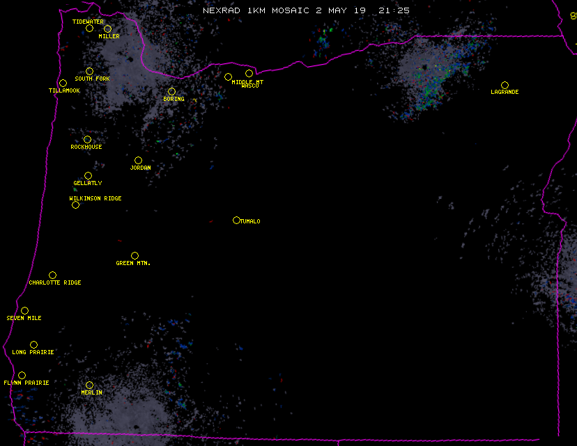Click the Tidewater station circle marker
Viewport: 577px width, 446px height.
pos(89,29)
